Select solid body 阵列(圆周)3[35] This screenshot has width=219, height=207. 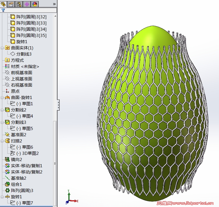(31, 36)
